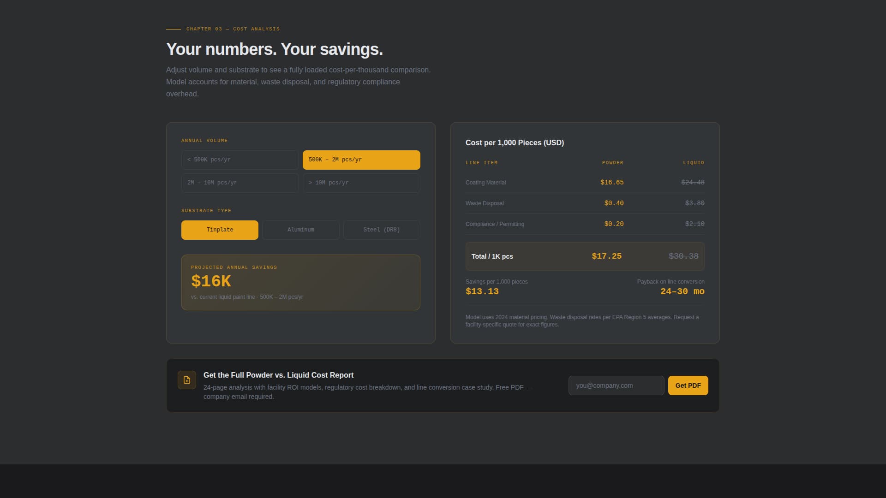
Task: Click the Savings per 1,000 pieces figure
Action: pos(482,291)
